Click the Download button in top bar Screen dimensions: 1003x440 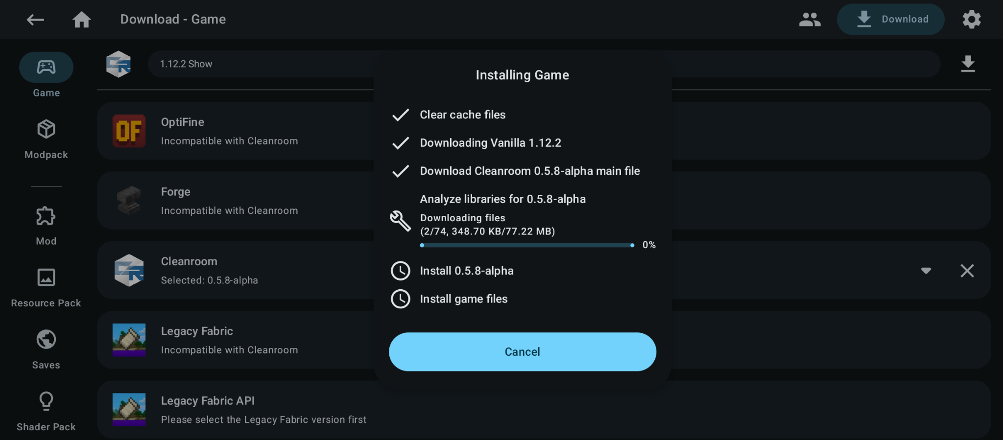tap(891, 20)
